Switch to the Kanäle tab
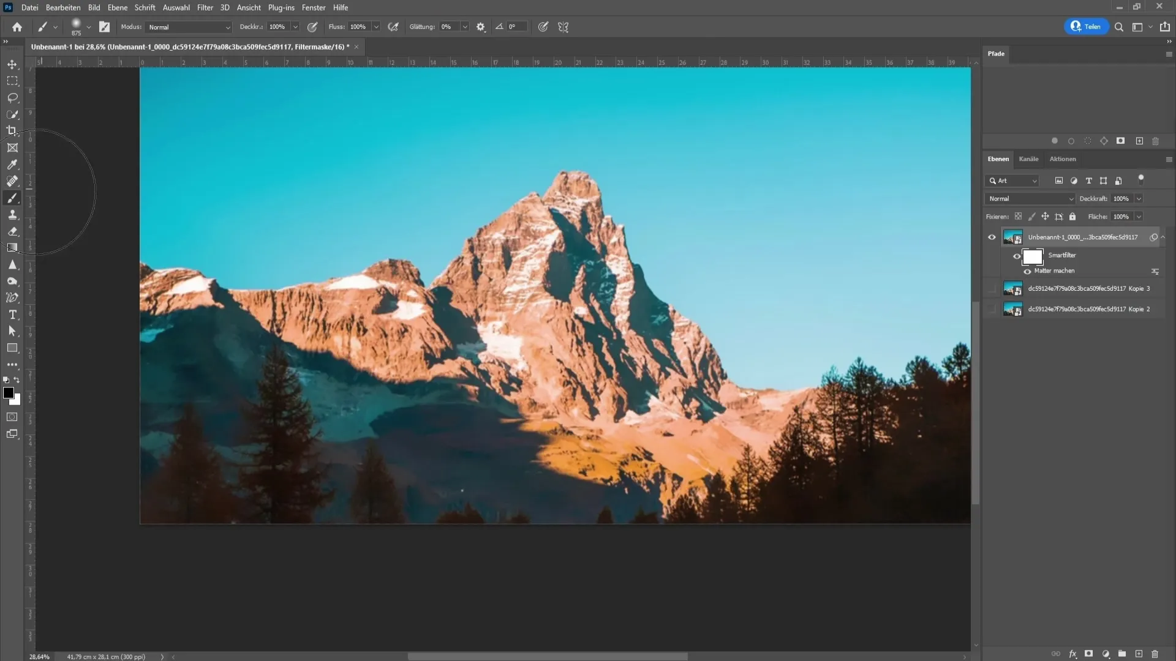 [x=1028, y=159]
